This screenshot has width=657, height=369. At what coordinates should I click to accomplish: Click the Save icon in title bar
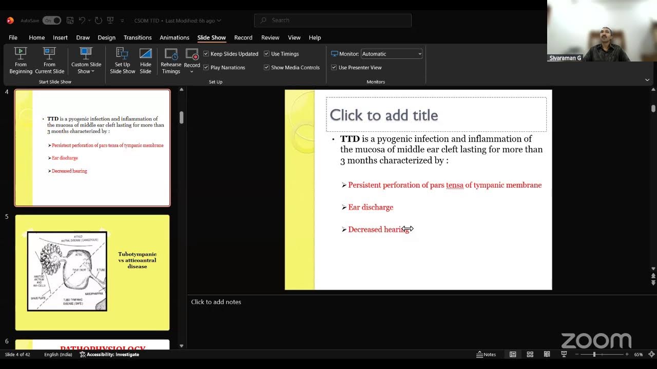70,20
